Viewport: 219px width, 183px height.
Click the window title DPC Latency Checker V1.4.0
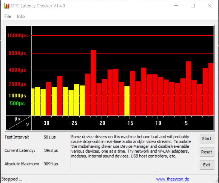click(38, 6)
